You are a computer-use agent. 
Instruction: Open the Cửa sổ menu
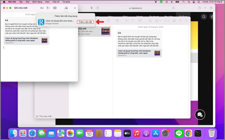[x=56, y=2]
